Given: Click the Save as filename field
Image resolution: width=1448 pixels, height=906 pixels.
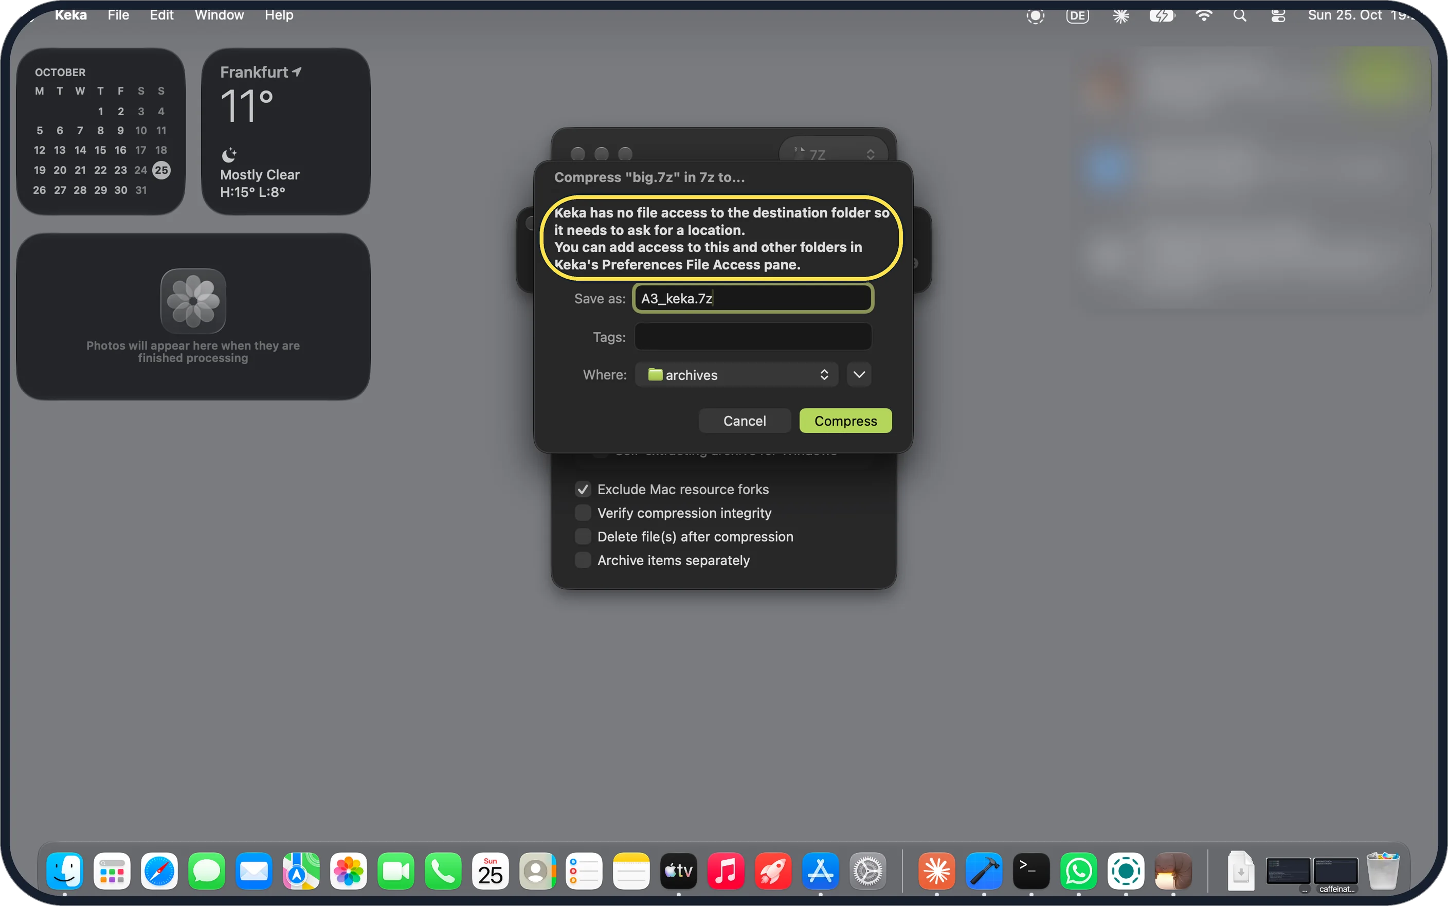Looking at the screenshot, I should pyautogui.click(x=753, y=298).
